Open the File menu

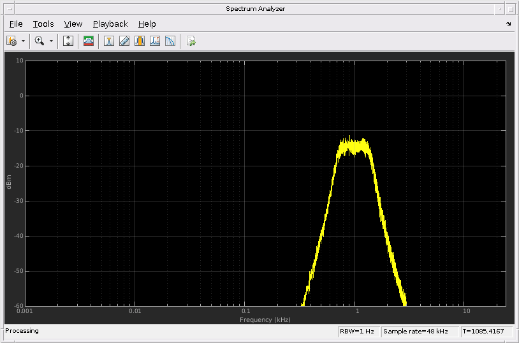(x=16, y=24)
